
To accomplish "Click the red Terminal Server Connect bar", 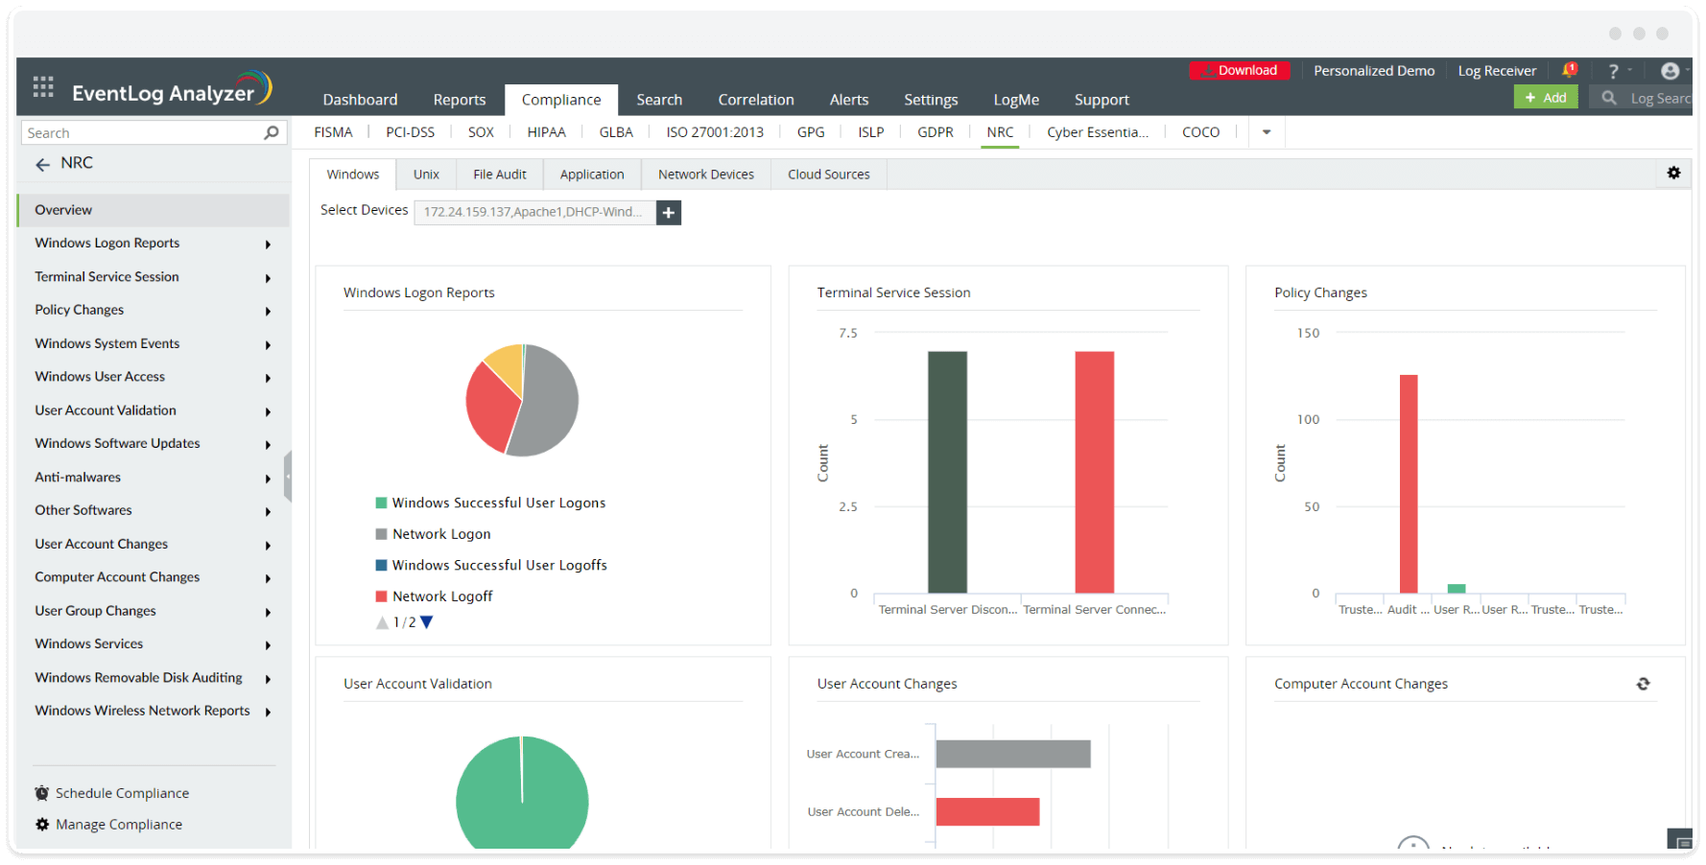I will (x=1095, y=472).
